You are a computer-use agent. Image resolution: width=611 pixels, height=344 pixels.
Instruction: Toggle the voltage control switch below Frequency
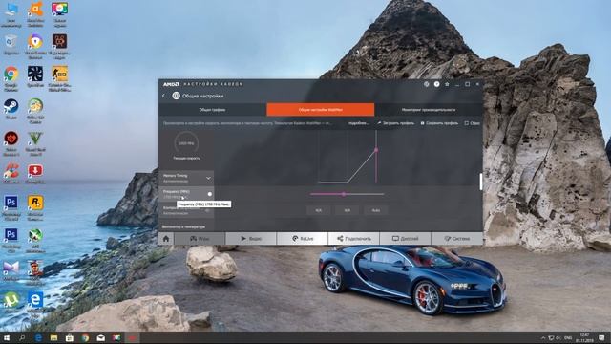[x=208, y=210]
